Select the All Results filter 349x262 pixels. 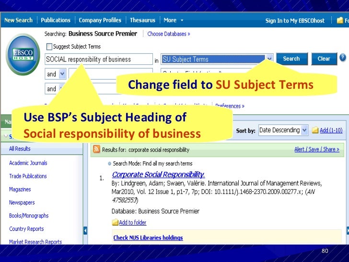[20, 149]
